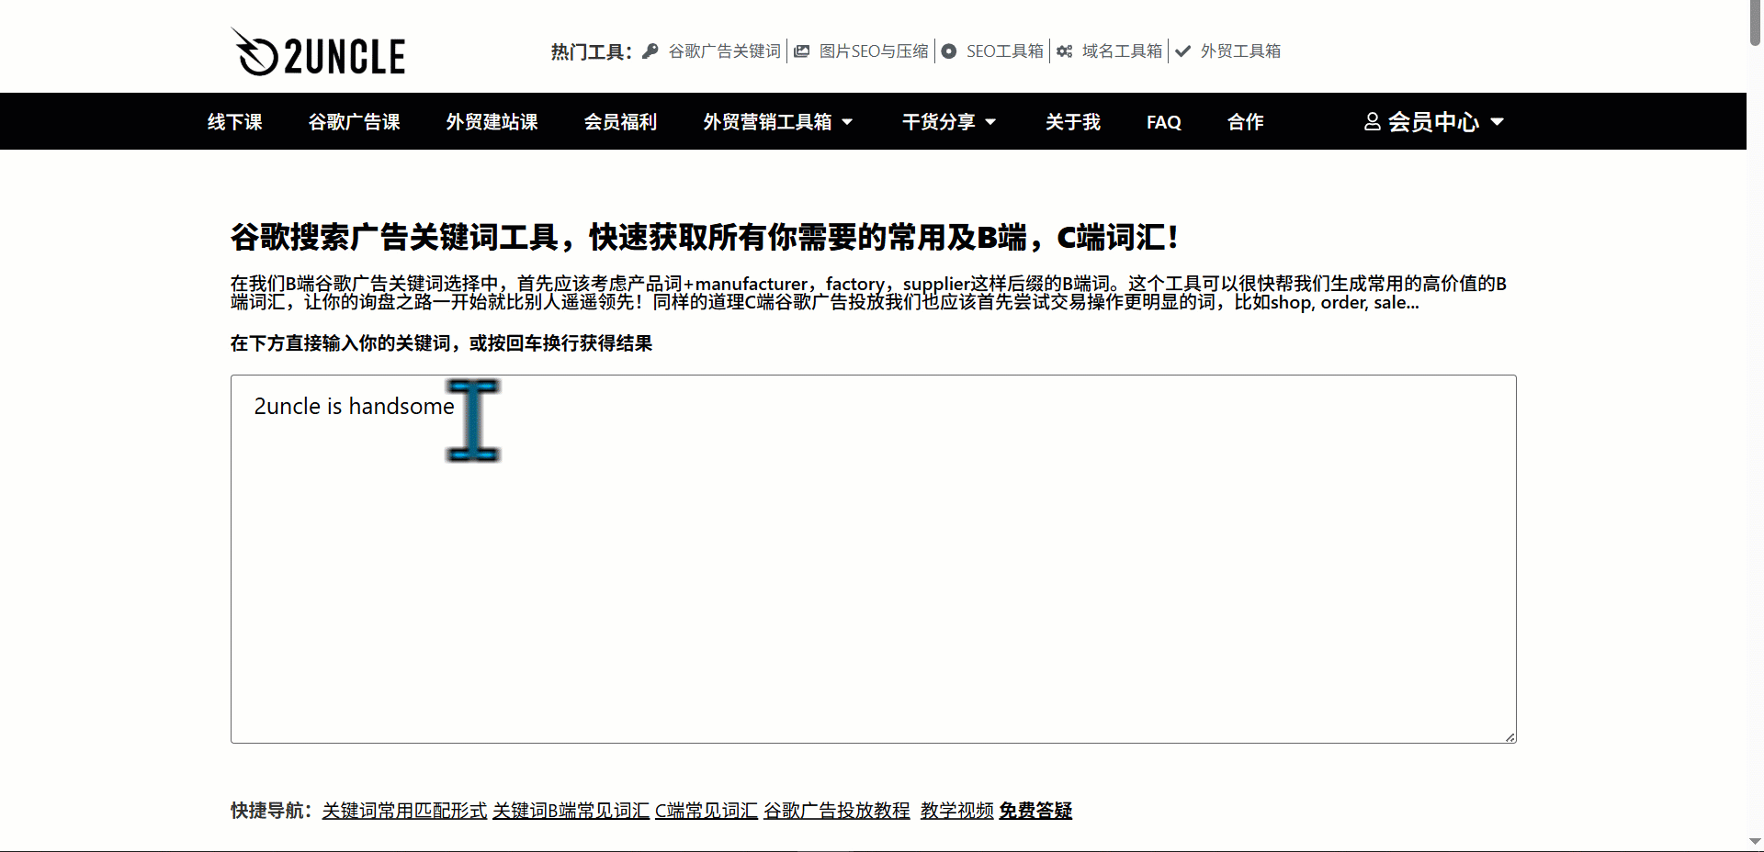Image resolution: width=1764 pixels, height=852 pixels.
Task: Click the circle icon beside SEO工具箱
Action: coord(949,51)
